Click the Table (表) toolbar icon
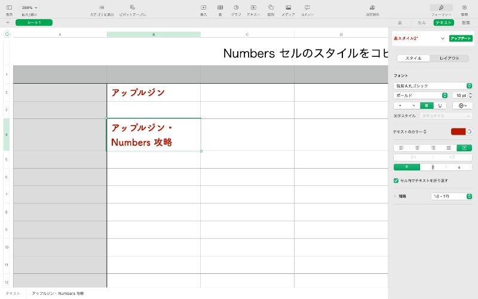Viewport: 478px width, 299px height. tap(220, 8)
